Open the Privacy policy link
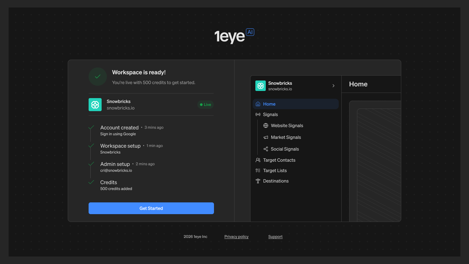Screen dimensions: 469x264 point(236,237)
